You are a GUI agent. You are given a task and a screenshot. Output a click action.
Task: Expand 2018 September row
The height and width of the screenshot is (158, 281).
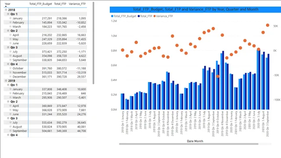11,60
